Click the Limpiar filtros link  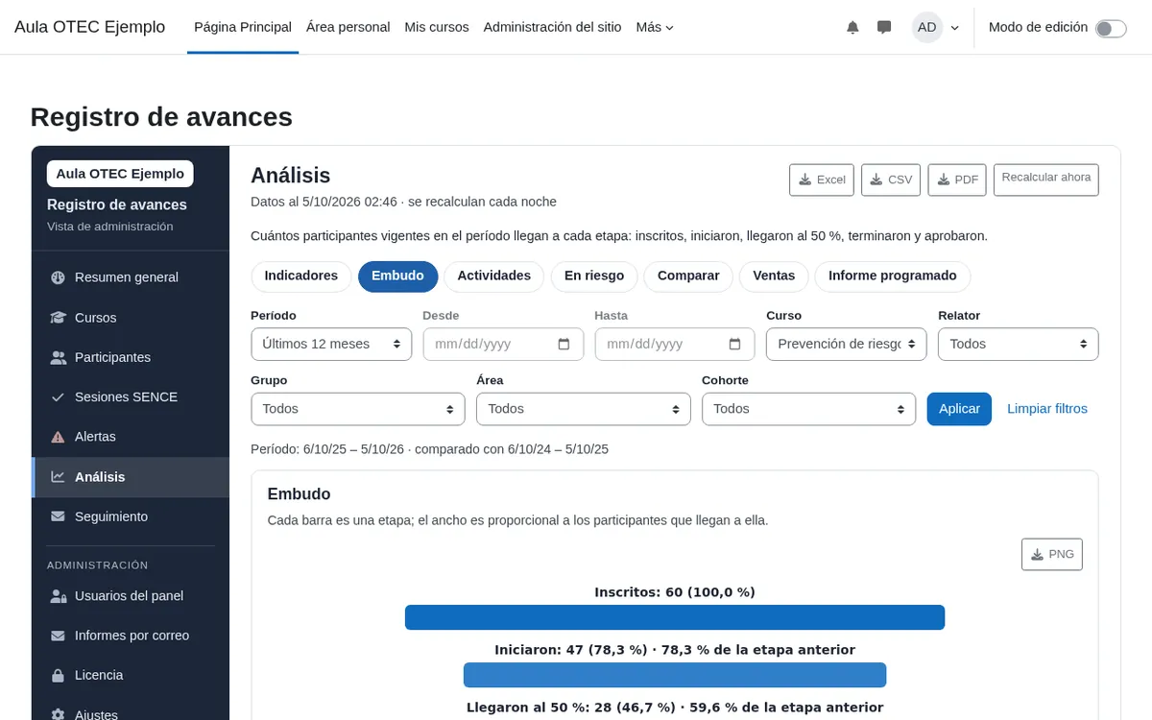pyautogui.click(x=1047, y=409)
